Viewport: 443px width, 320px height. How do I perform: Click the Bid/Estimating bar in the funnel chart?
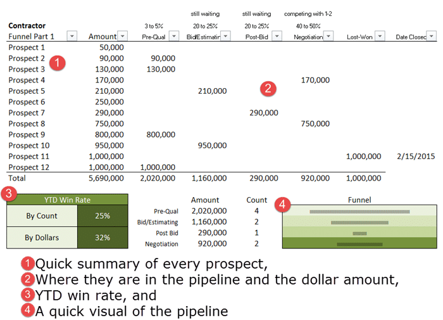pyautogui.click(x=359, y=222)
